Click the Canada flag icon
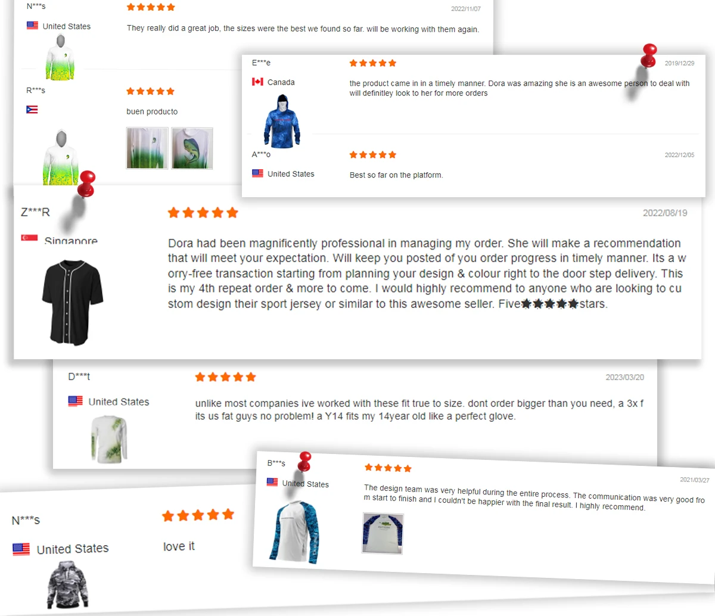Screen dimensions: 715x616 tap(257, 82)
